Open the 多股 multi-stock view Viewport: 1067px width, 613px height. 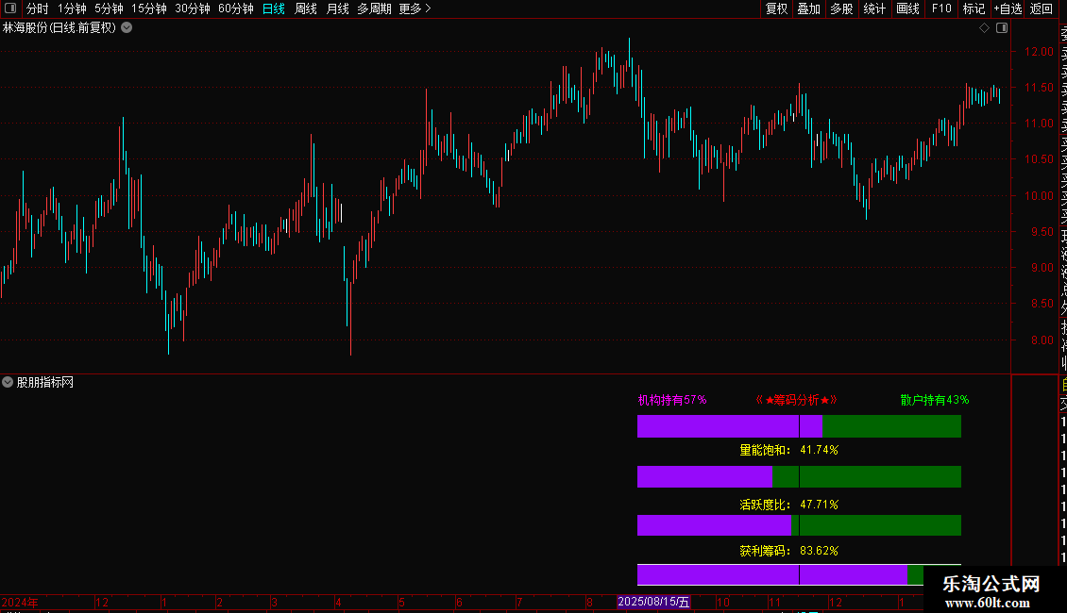(x=841, y=8)
